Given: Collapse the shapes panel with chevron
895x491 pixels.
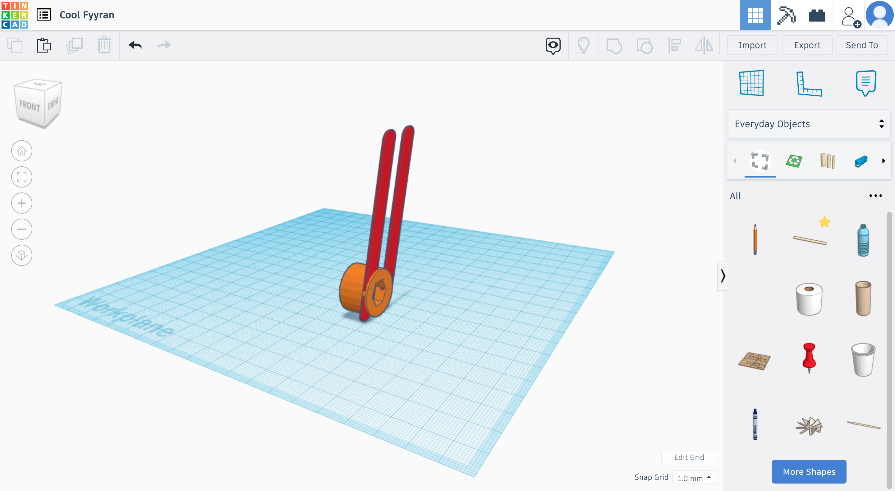Looking at the screenshot, I should tap(723, 276).
